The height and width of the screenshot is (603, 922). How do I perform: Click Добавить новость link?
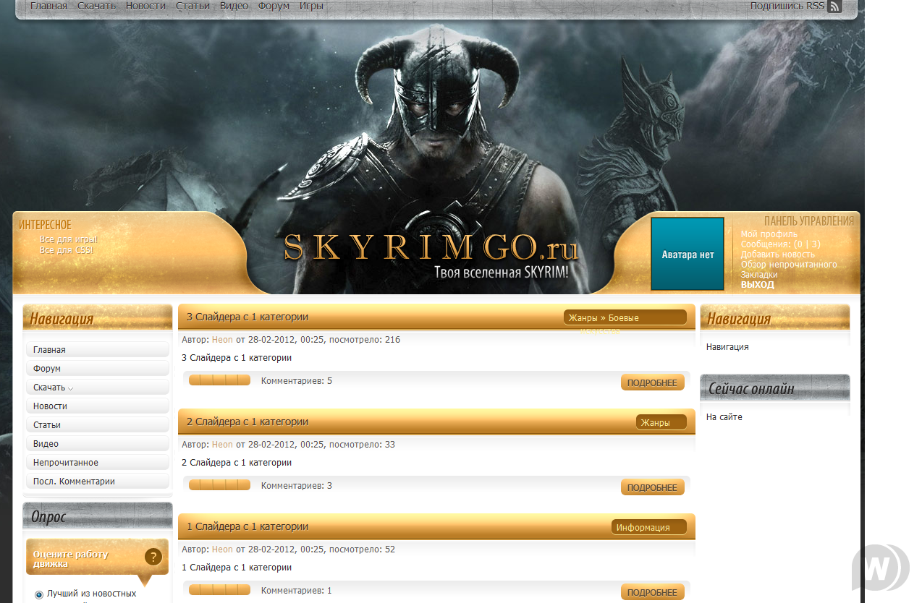(x=777, y=255)
